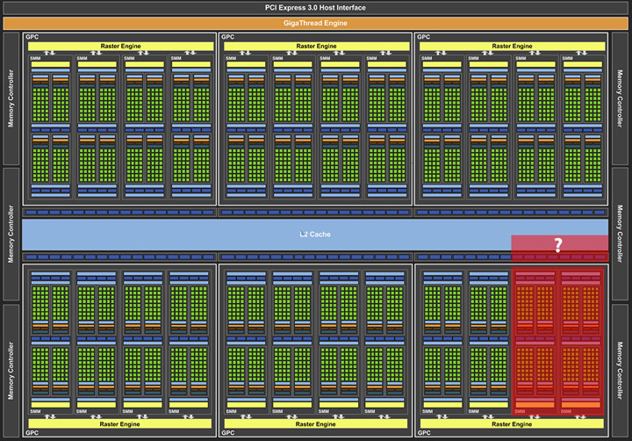The image size is (632, 441).
Task: Click the GPC label of top-left cluster
Action: point(32,38)
